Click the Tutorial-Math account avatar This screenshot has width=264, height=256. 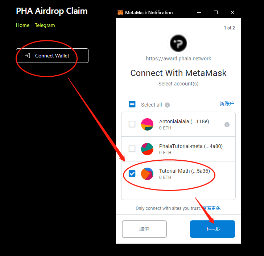tap(147, 174)
